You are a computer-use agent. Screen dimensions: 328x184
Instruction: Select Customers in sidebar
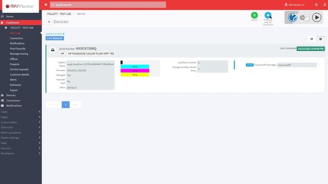tap(12, 22)
